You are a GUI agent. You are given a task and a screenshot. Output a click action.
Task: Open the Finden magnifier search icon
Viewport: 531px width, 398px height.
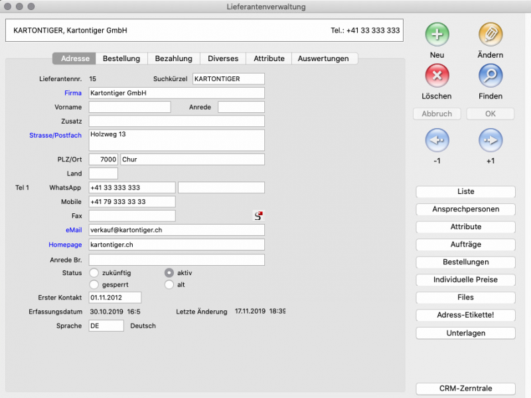(491, 75)
